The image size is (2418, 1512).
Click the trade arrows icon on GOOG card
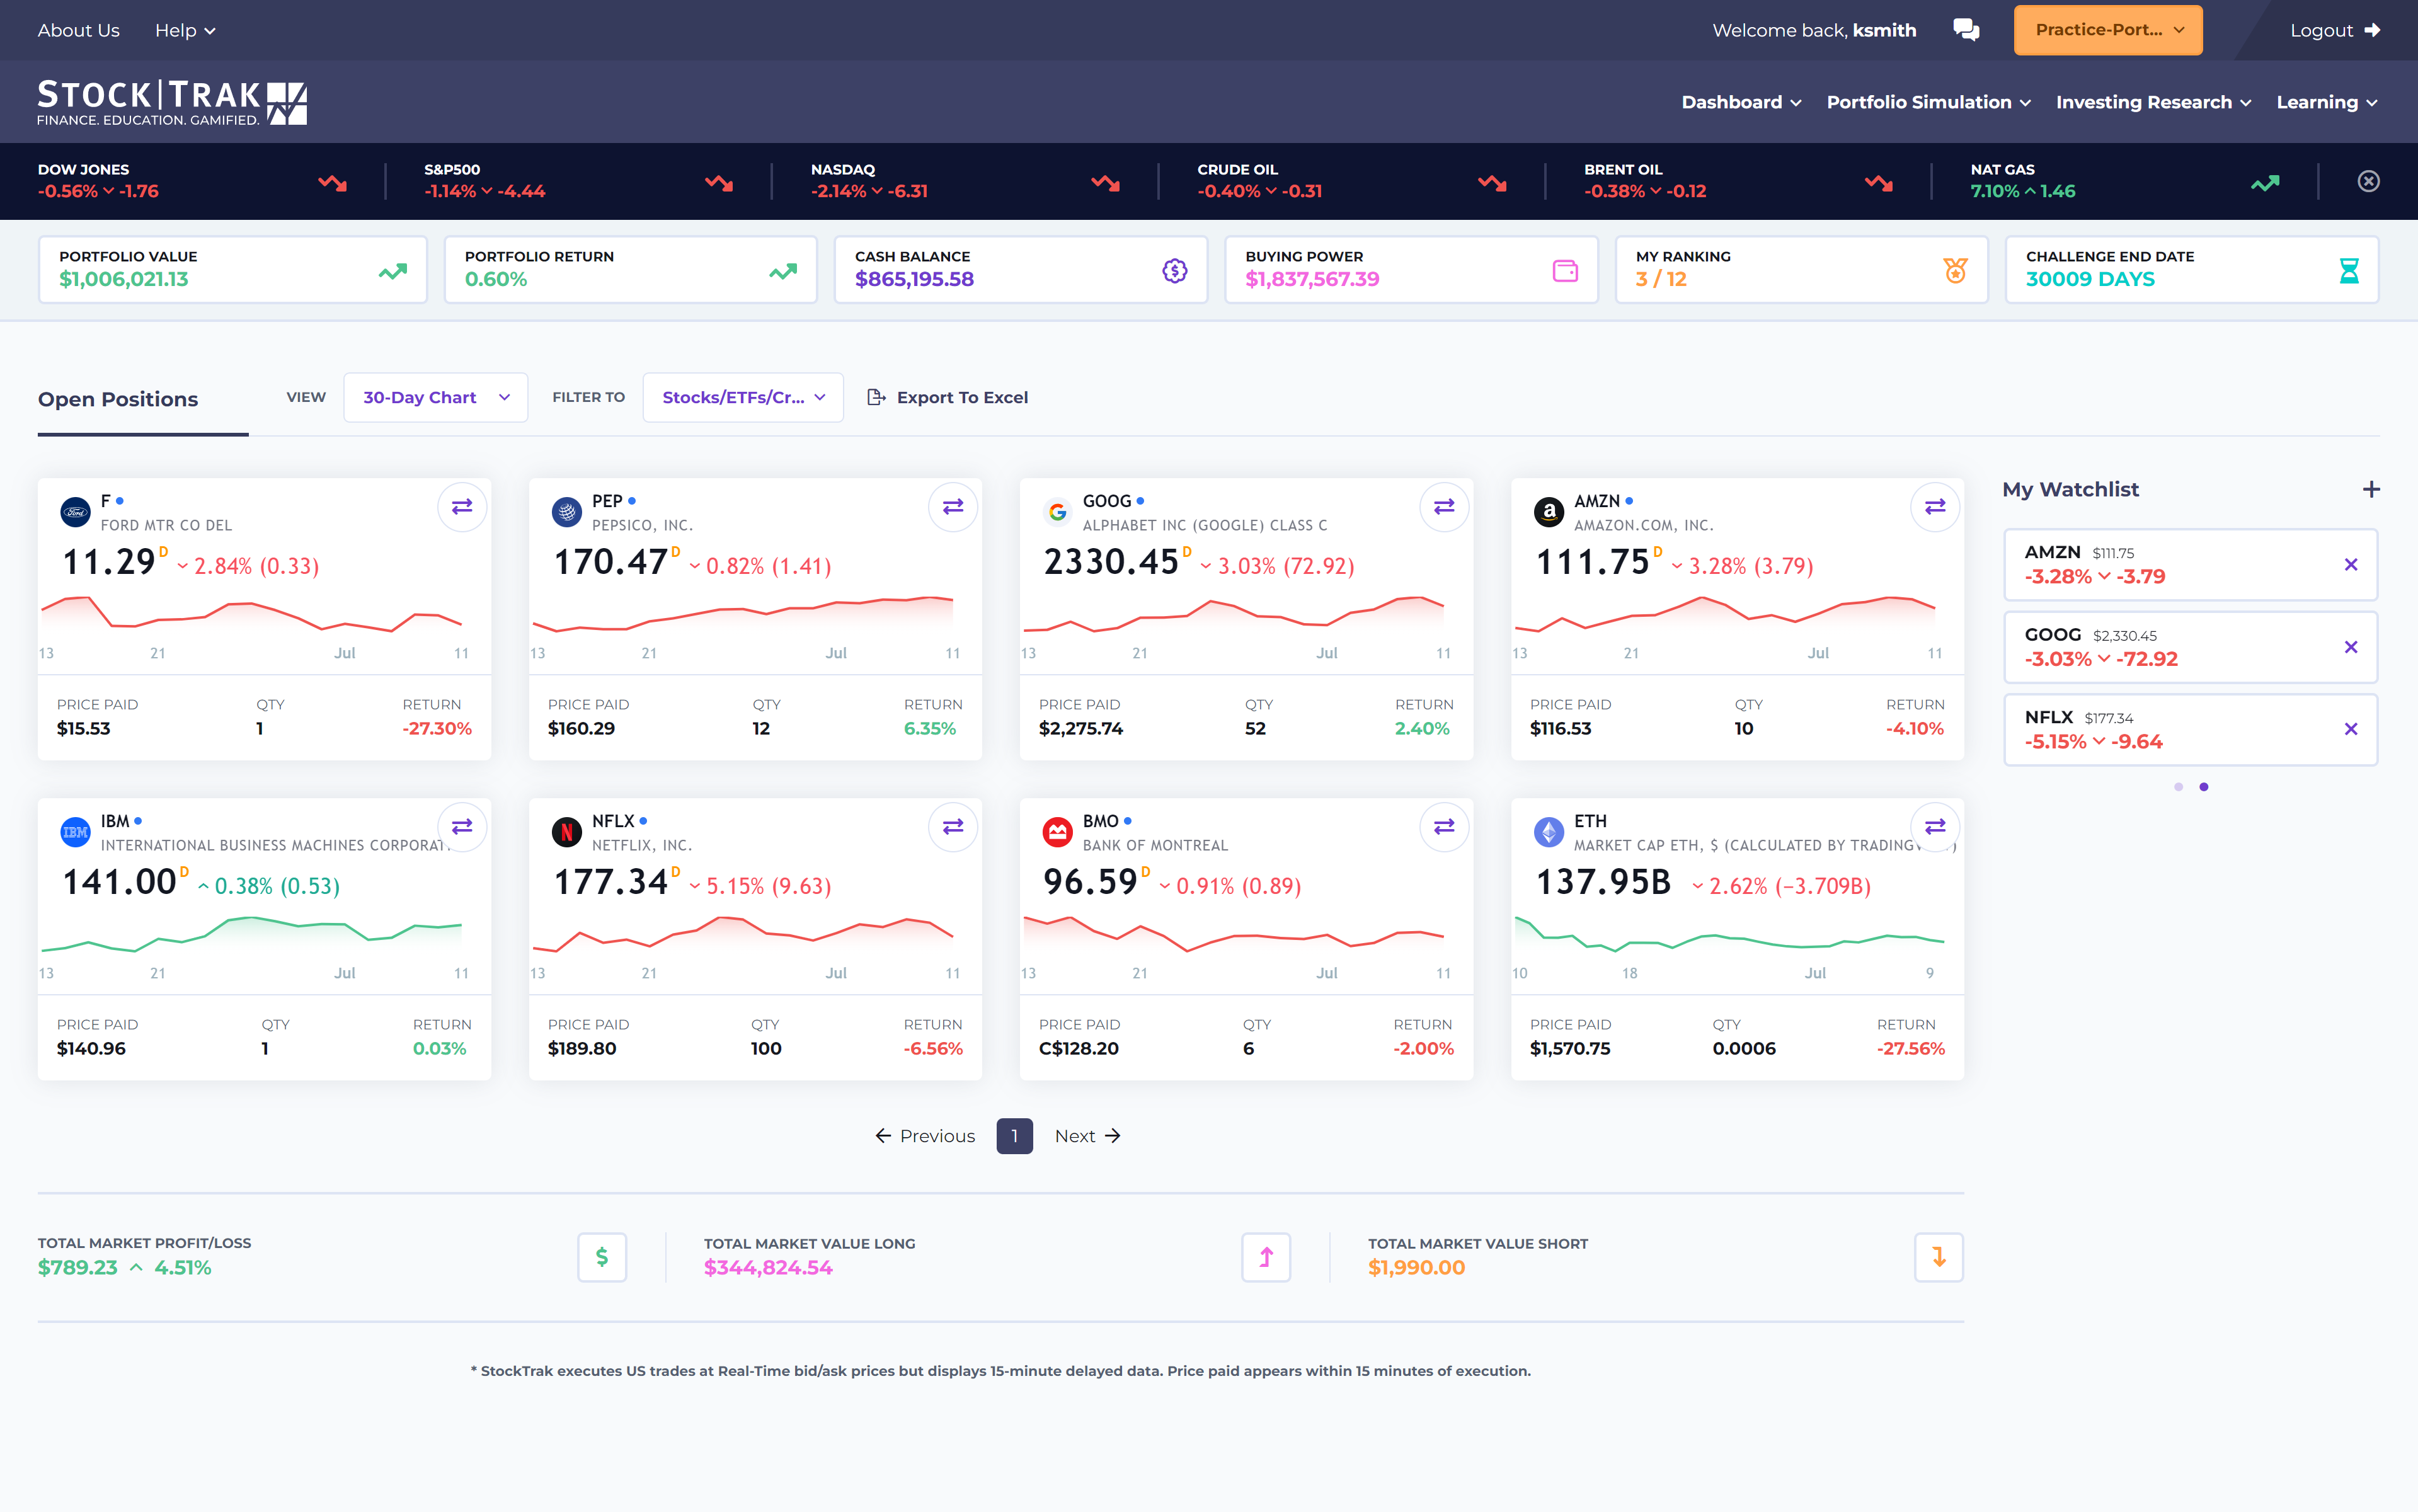click(x=1444, y=507)
